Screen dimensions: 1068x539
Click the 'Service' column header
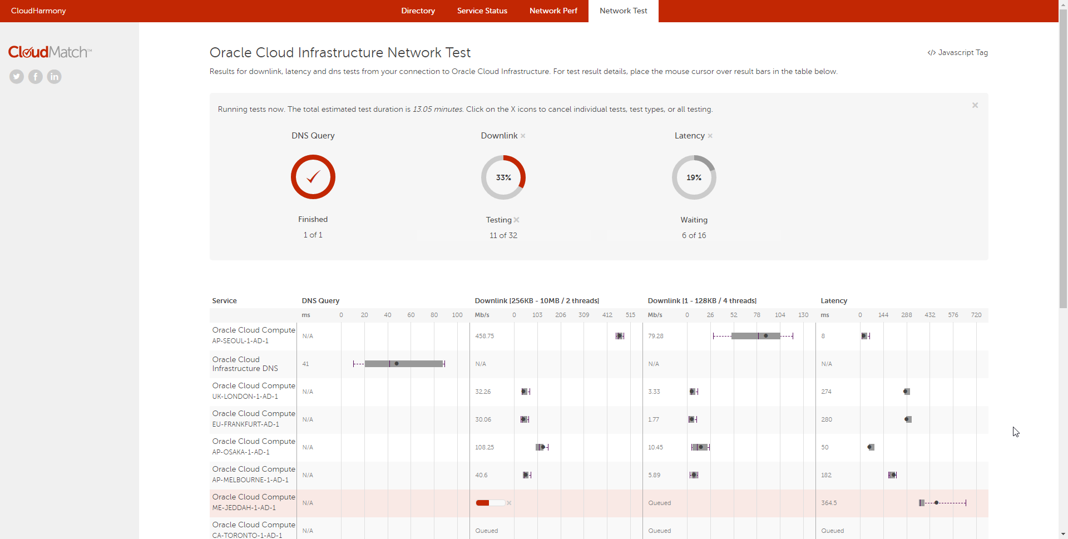[x=224, y=301]
